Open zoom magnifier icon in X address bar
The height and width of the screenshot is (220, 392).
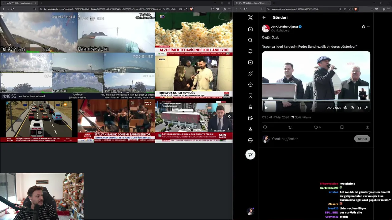[340, 9]
